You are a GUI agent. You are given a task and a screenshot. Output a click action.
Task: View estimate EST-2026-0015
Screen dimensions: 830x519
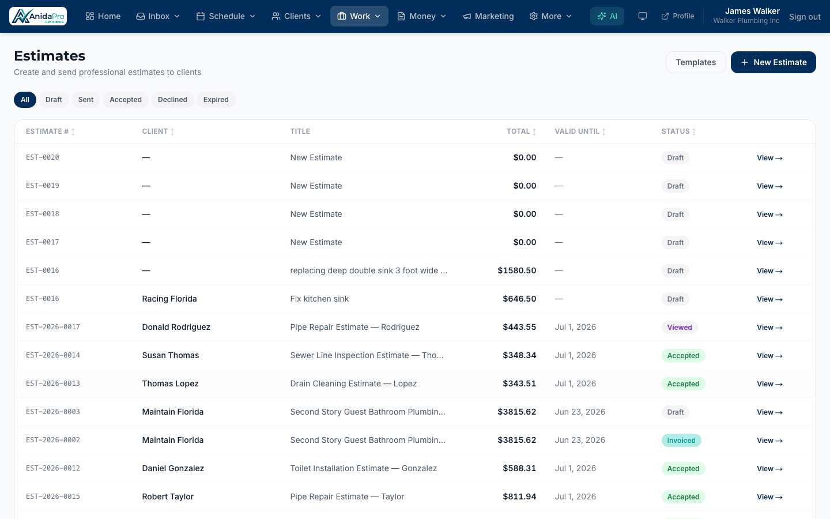[x=769, y=497]
